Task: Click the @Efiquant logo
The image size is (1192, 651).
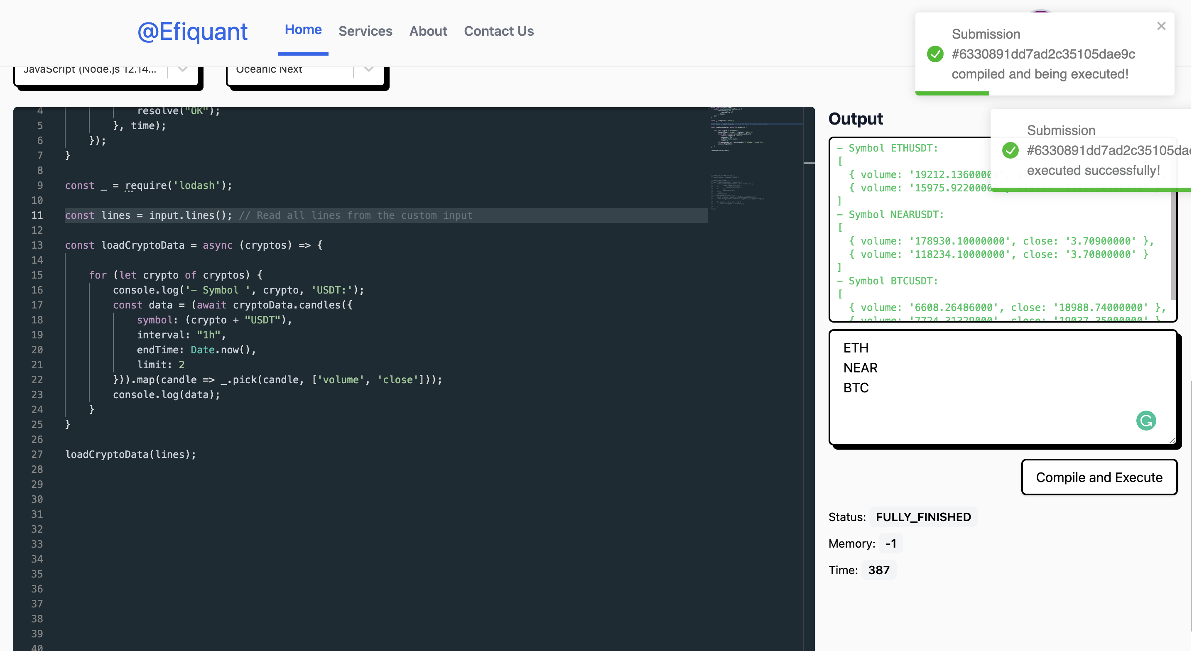Action: [x=192, y=32]
